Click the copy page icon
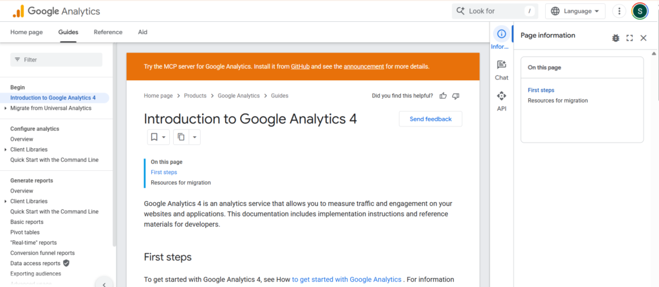This screenshot has height=287, width=659. pos(181,137)
